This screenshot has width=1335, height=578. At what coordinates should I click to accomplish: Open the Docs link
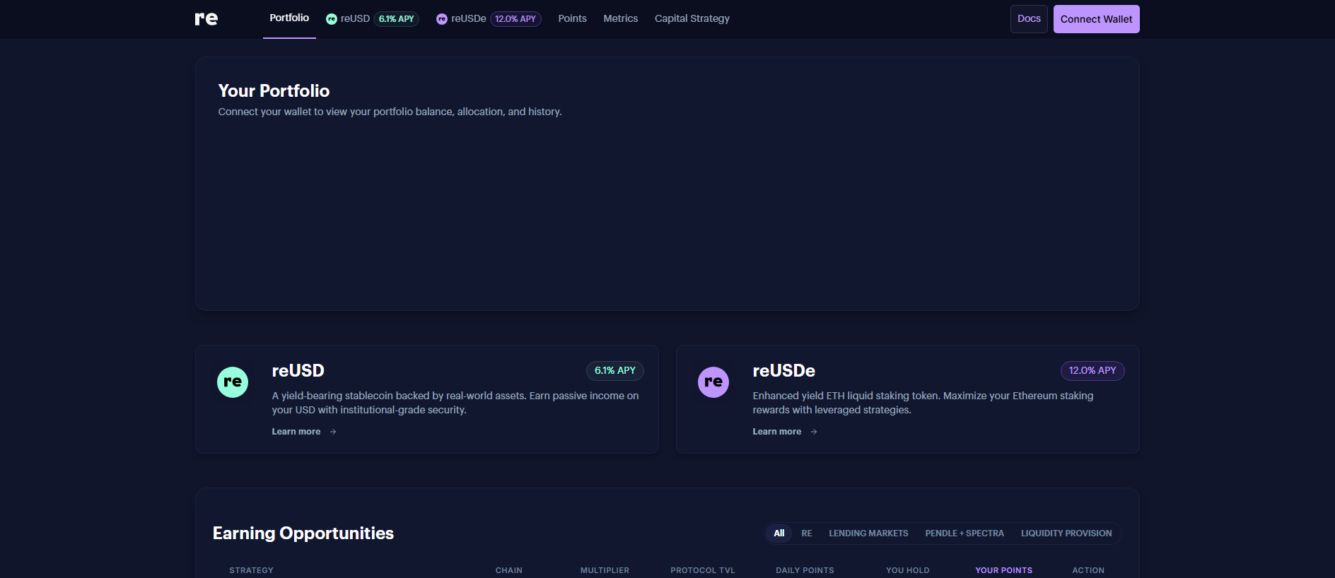[1029, 19]
